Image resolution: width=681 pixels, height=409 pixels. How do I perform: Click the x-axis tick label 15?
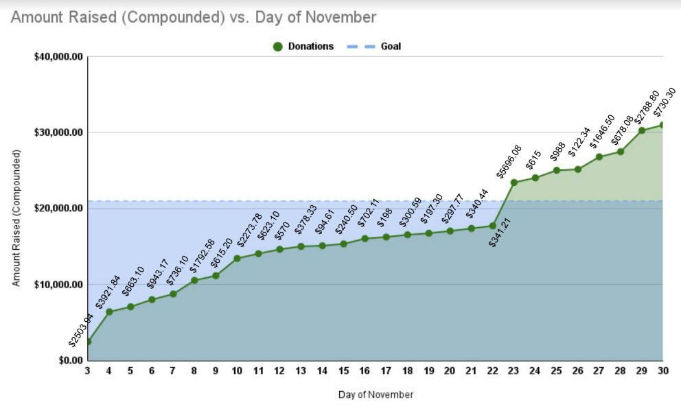click(343, 371)
